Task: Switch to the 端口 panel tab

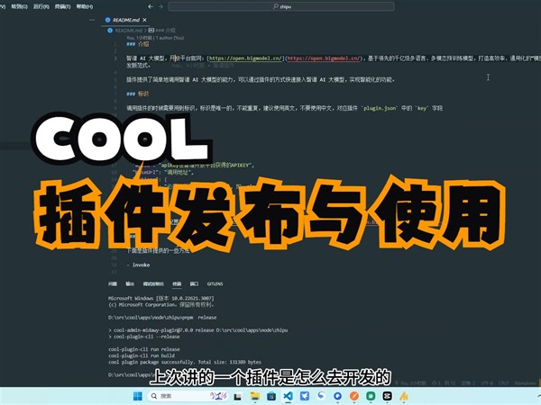Action: pyautogui.click(x=194, y=283)
